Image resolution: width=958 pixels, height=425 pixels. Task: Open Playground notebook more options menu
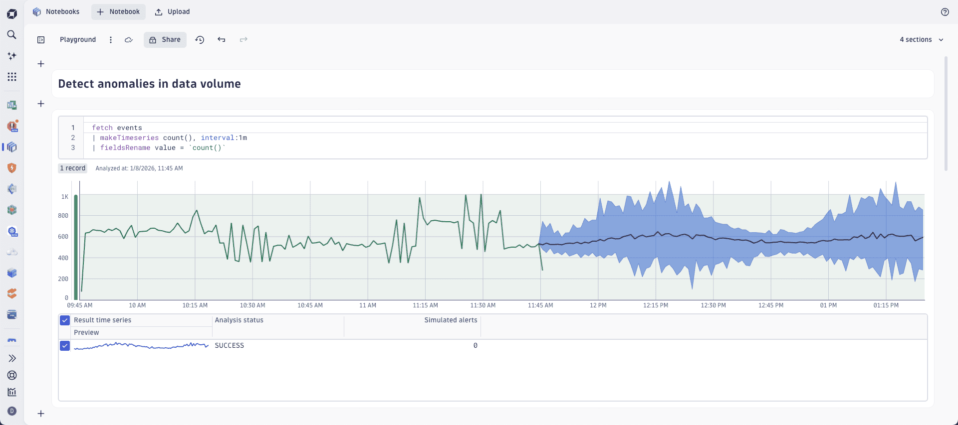(x=111, y=40)
